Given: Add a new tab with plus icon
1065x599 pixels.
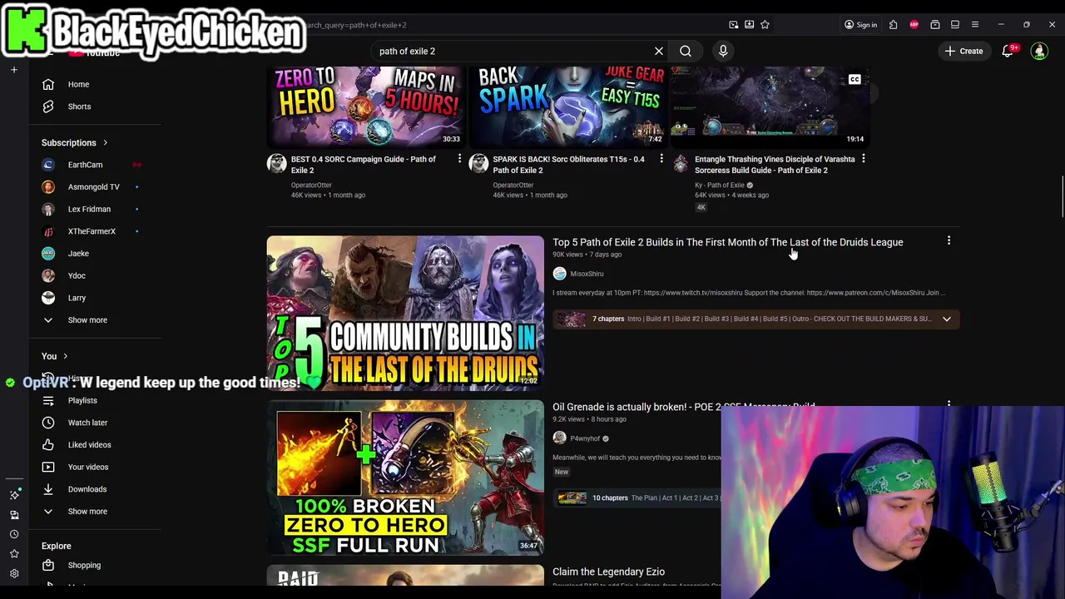Looking at the screenshot, I should 14,70.
